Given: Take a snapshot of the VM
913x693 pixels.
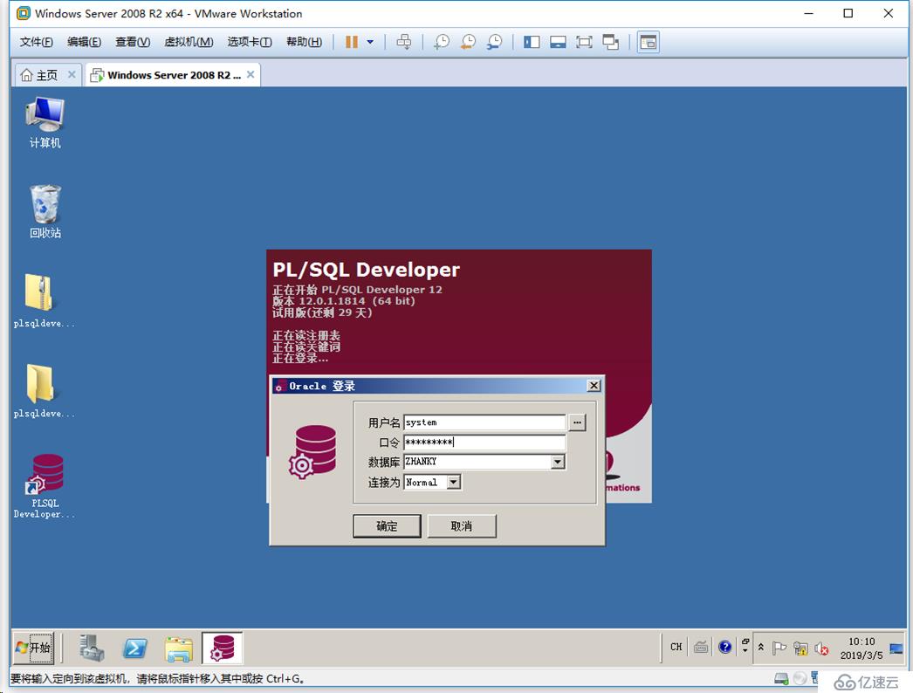Looking at the screenshot, I should coord(442,42).
